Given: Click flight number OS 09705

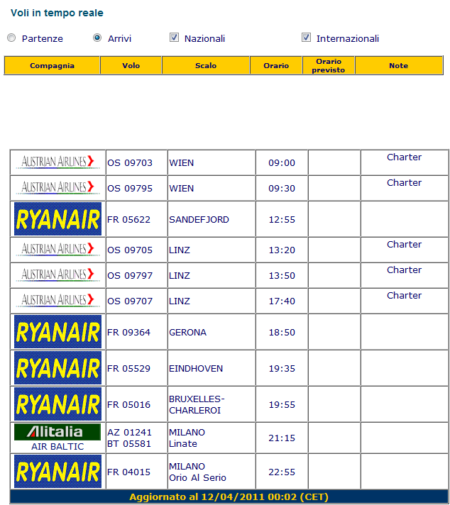Looking at the screenshot, I should point(130,250).
